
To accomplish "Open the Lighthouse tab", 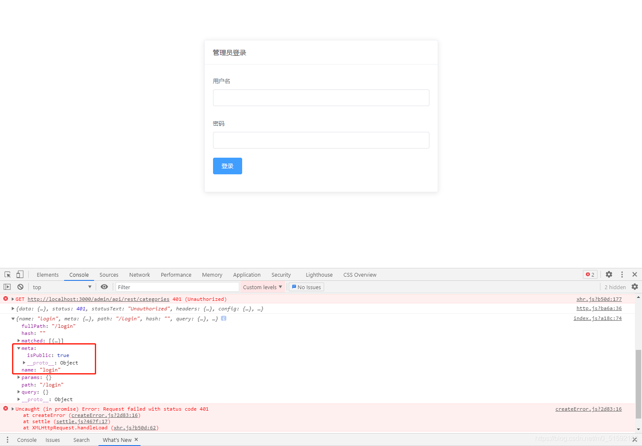I will tap(319, 275).
